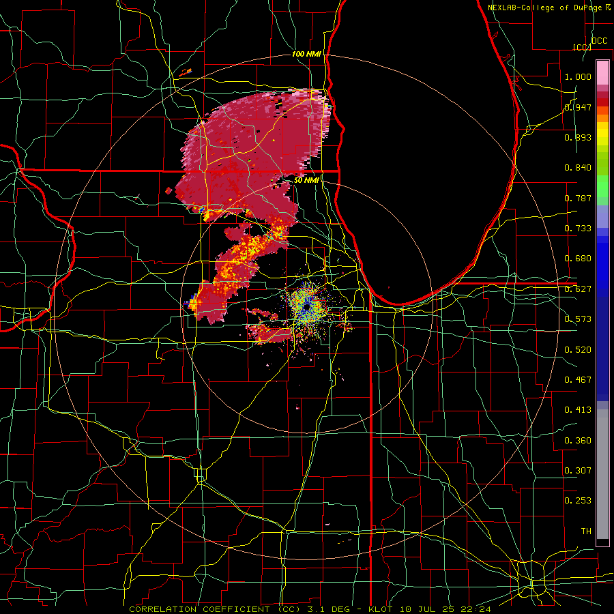The image size is (614, 614).
Task: Click the 0.733 scale value
Action: pyautogui.click(x=578, y=229)
